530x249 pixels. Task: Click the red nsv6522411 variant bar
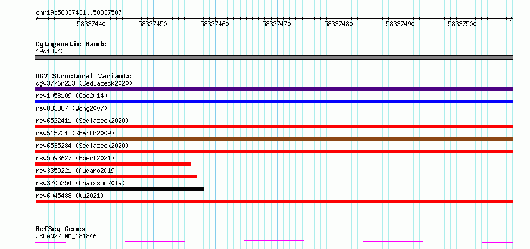[274, 127]
